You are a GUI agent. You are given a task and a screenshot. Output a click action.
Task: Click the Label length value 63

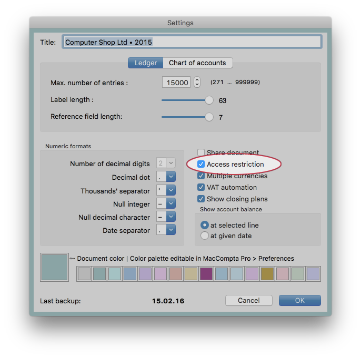point(223,100)
